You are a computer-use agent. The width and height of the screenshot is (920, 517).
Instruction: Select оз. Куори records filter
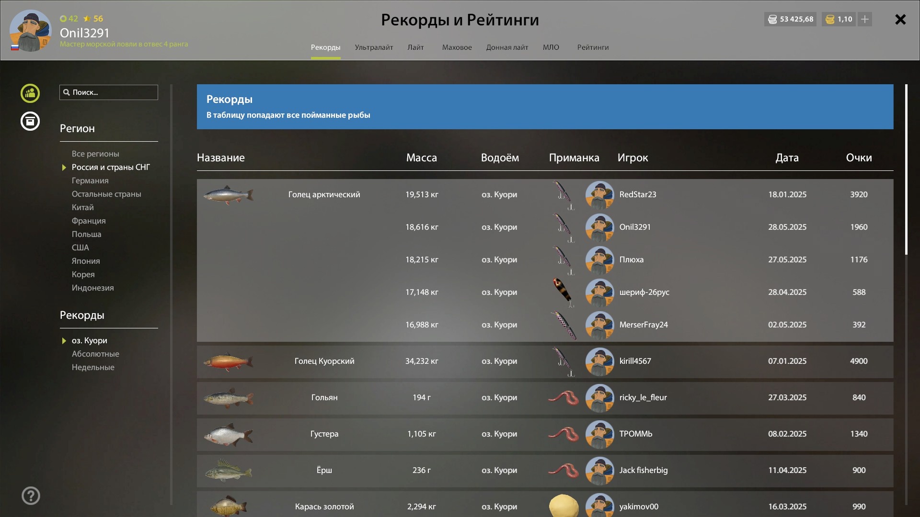point(89,340)
